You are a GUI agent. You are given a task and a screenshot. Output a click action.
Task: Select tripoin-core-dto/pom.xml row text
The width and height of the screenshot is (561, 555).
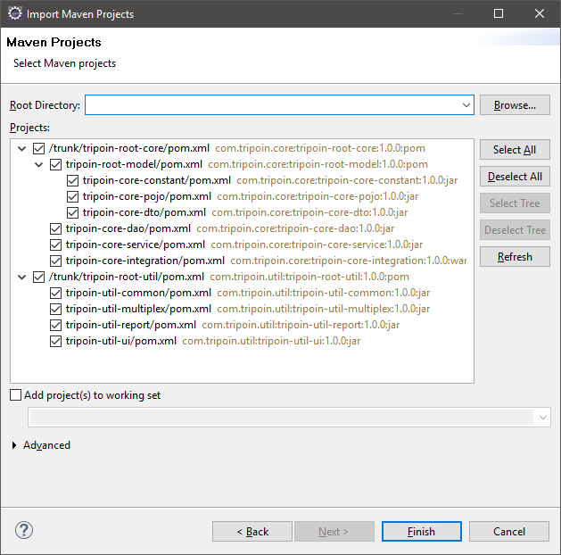coord(144,212)
